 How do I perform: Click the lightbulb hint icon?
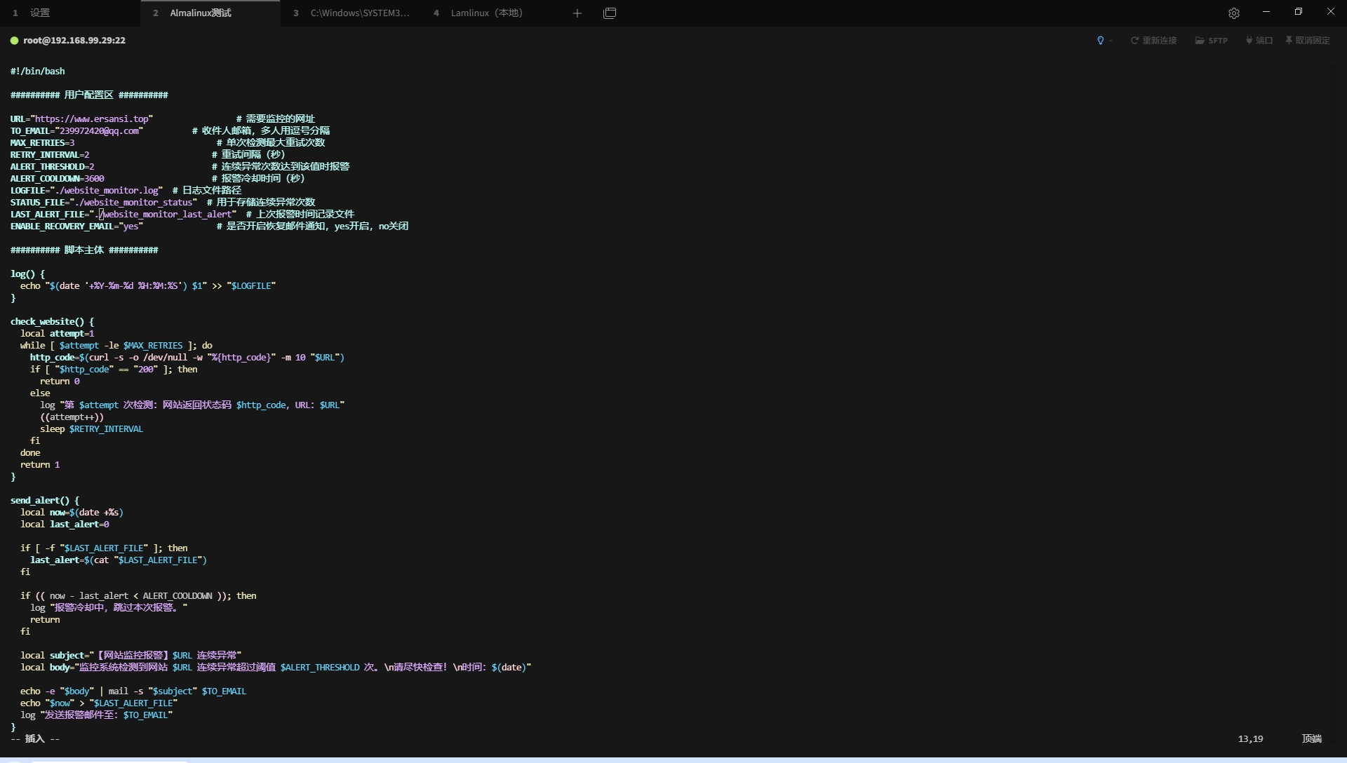coord(1100,41)
